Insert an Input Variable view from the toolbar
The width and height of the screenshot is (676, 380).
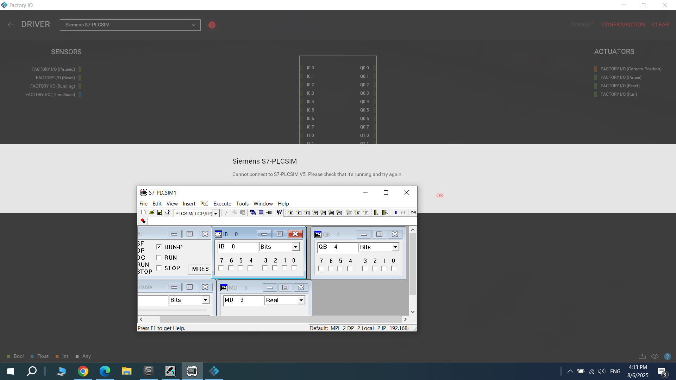point(291,213)
